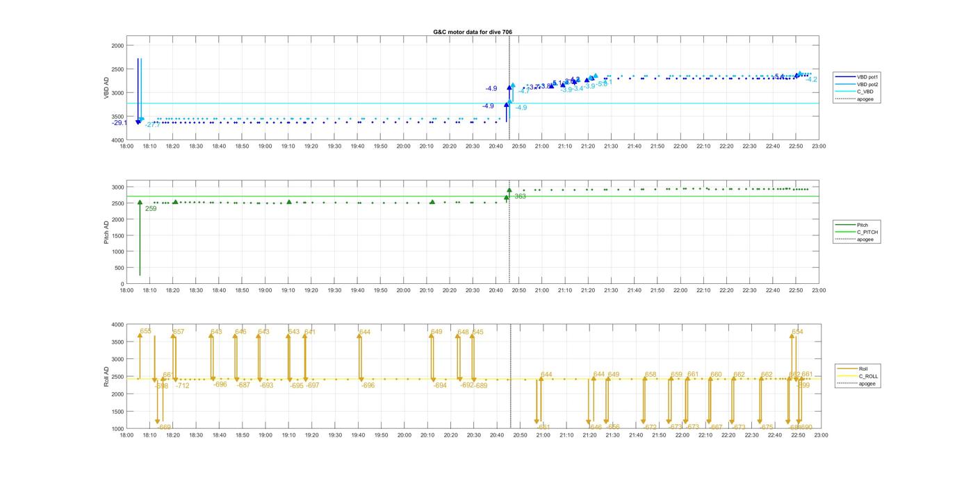Click the "-694" roll data label
The height and width of the screenshot is (481, 973).
pyautogui.click(x=440, y=385)
